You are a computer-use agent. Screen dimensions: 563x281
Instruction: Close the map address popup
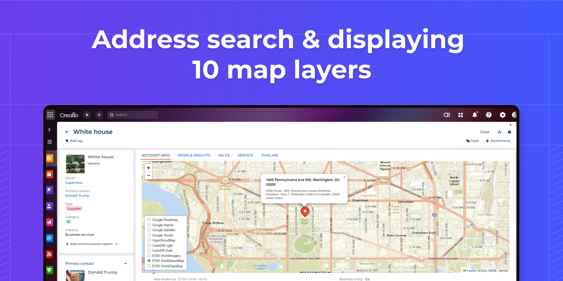344,177
